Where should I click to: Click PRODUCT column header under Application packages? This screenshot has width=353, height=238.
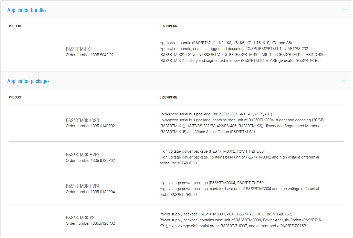click(x=15, y=97)
